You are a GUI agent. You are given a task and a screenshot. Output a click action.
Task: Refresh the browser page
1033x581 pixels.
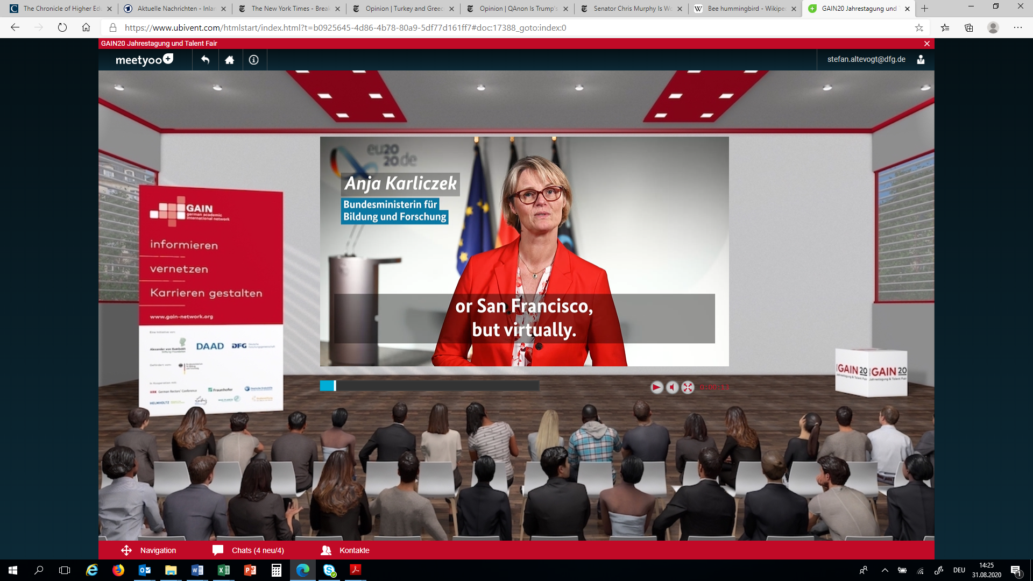[62, 28]
